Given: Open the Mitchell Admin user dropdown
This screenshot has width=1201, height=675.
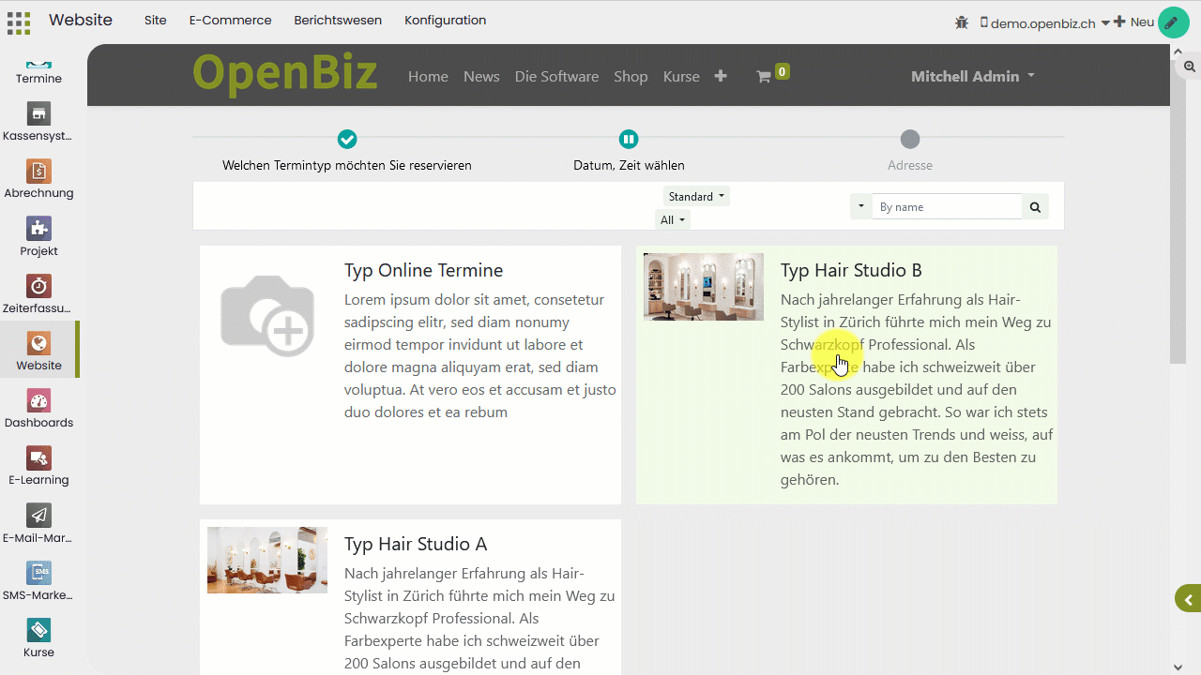Looking at the screenshot, I should pos(972,77).
